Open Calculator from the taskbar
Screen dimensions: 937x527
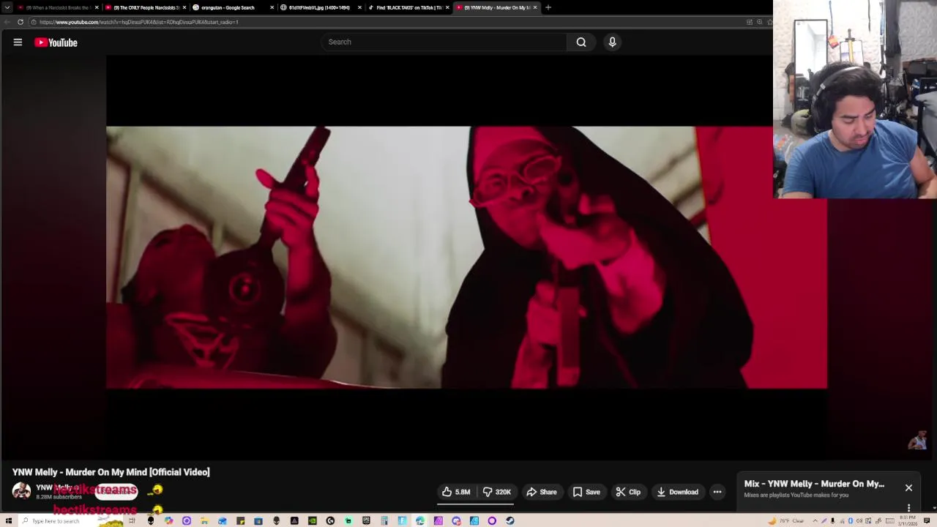384,520
